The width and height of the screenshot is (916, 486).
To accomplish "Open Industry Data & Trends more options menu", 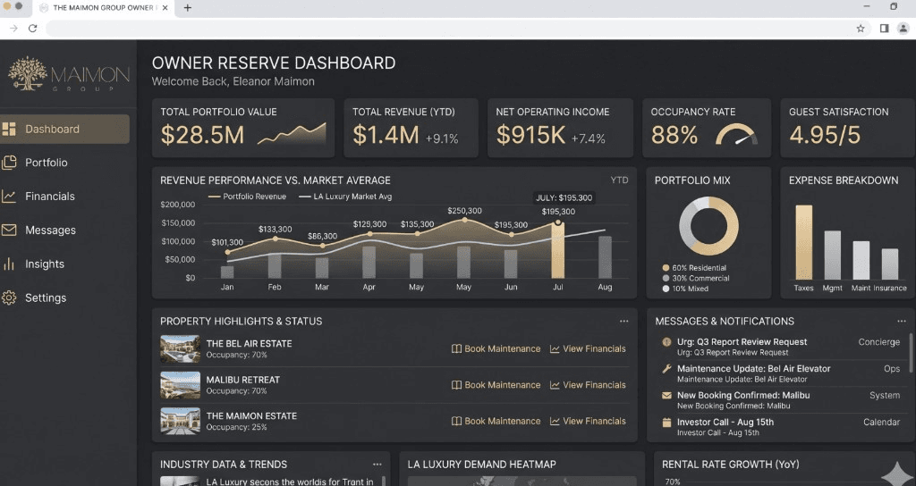I will 377,465.
